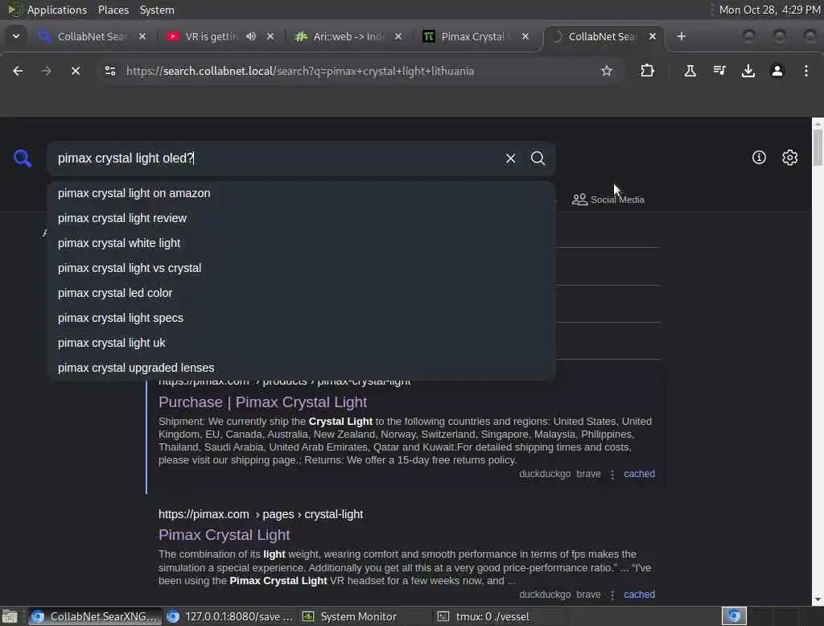Open the search info page icon
The image size is (824, 626).
tap(759, 157)
